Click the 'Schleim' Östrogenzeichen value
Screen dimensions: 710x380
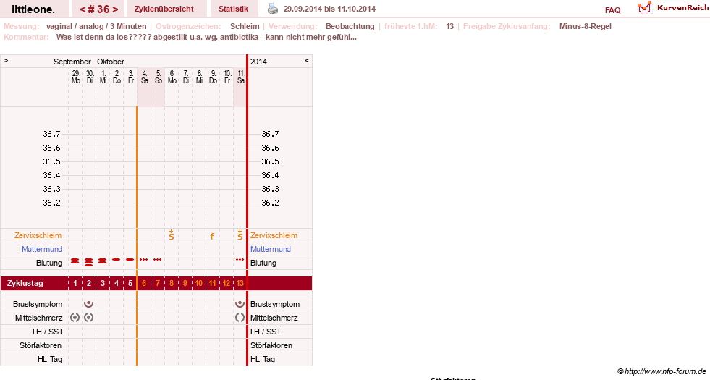click(x=245, y=26)
